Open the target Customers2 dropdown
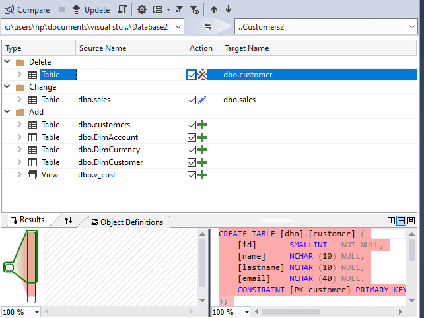This screenshot has height=318, width=424. click(412, 27)
